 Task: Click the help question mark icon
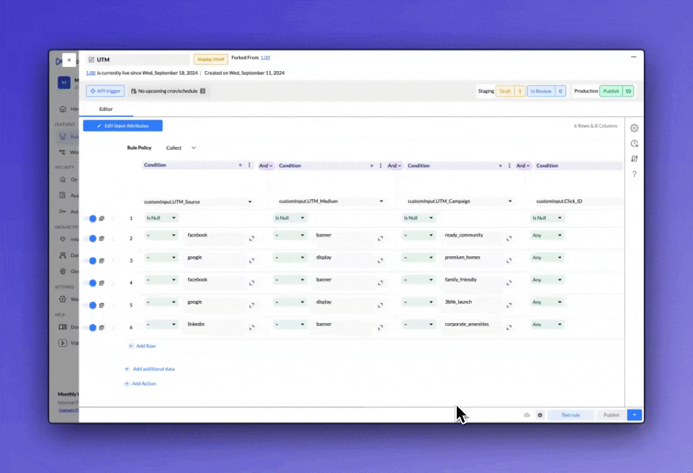(x=634, y=174)
